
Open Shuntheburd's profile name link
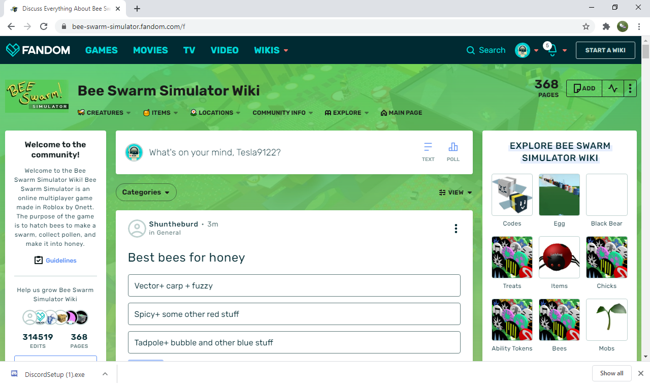tap(173, 224)
